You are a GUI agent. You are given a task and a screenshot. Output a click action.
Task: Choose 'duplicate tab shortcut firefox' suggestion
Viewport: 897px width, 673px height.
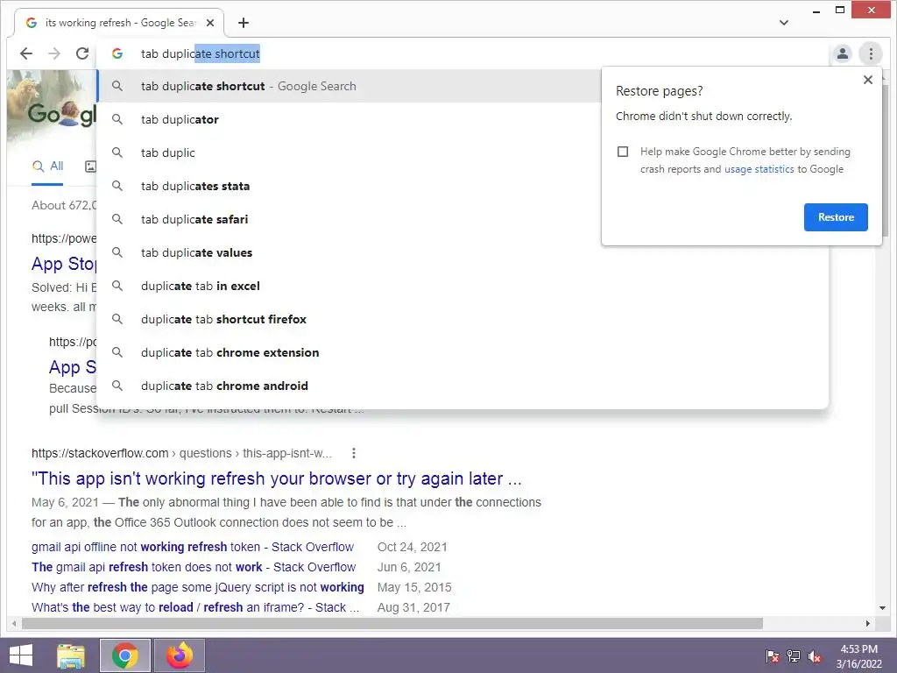pyautogui.click(x=463, y=319)
